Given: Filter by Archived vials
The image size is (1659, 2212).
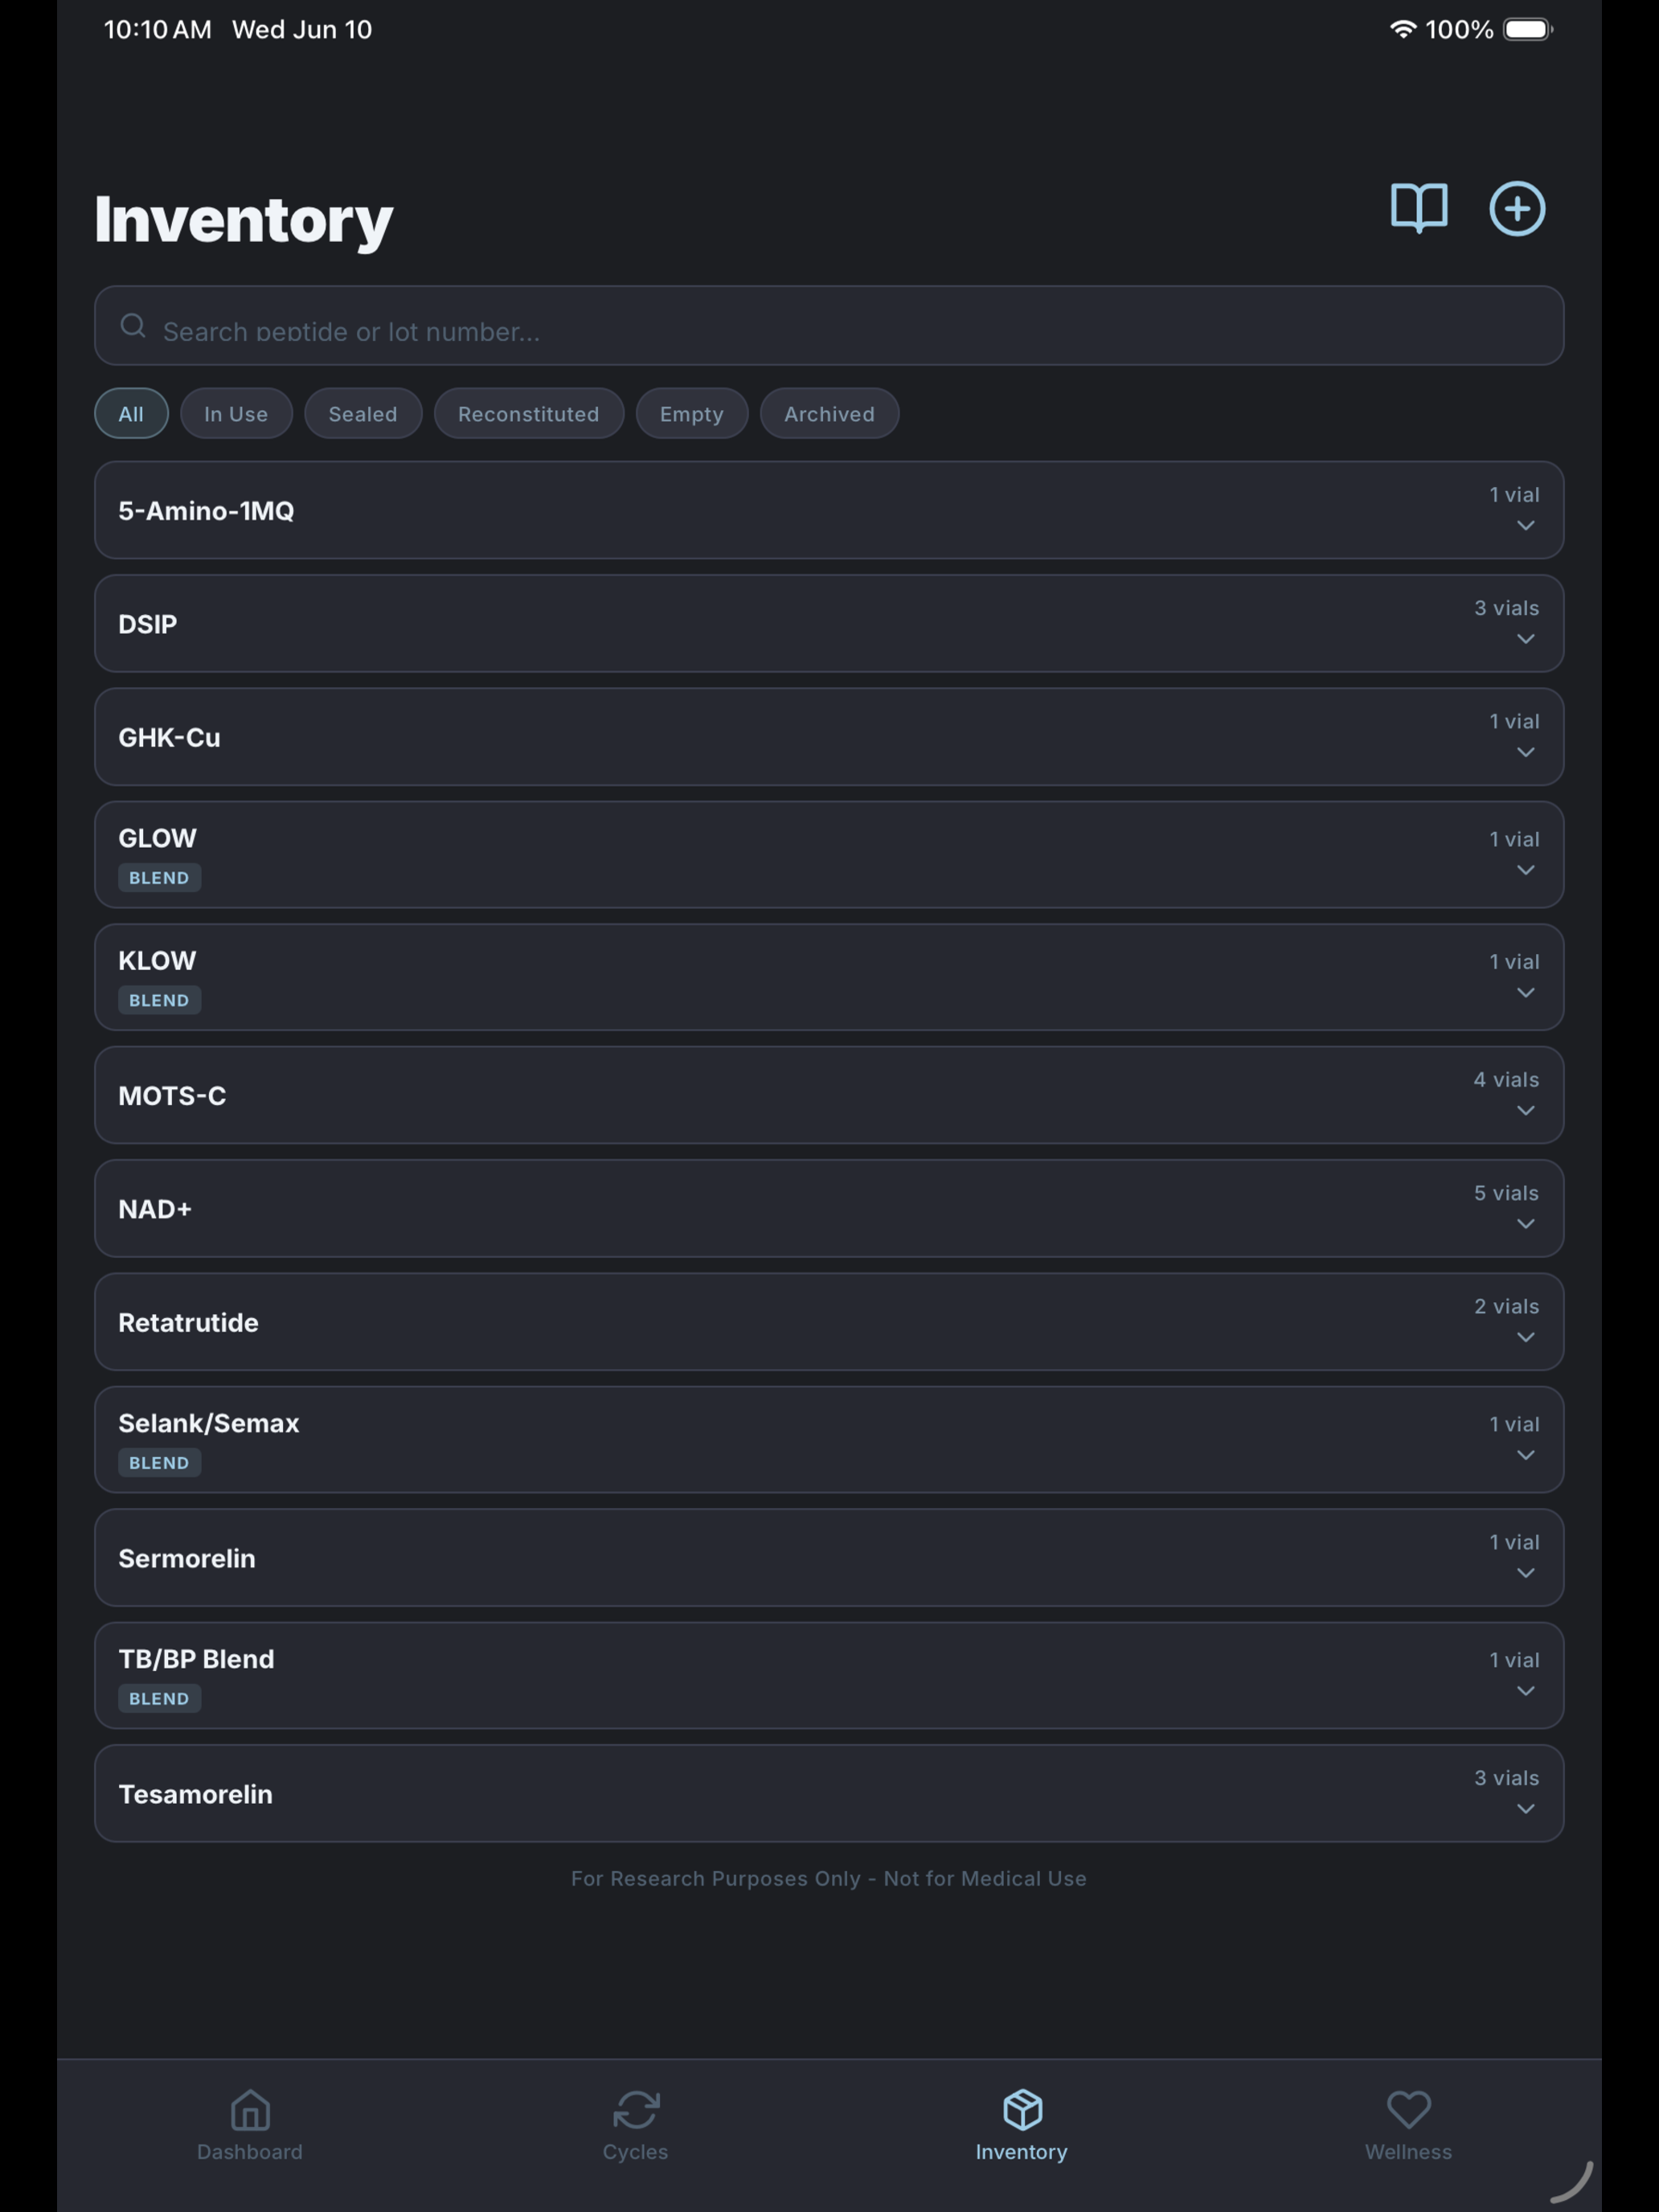Looking at the screenshot, I should [829, 413].
